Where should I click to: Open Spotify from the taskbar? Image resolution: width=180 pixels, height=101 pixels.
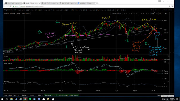(30, 99)
